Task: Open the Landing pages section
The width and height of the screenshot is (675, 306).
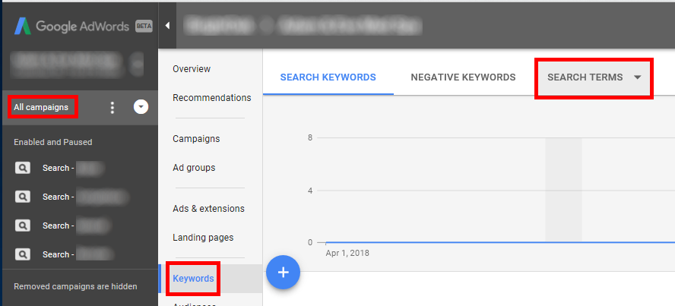Action: click(203, 238)
